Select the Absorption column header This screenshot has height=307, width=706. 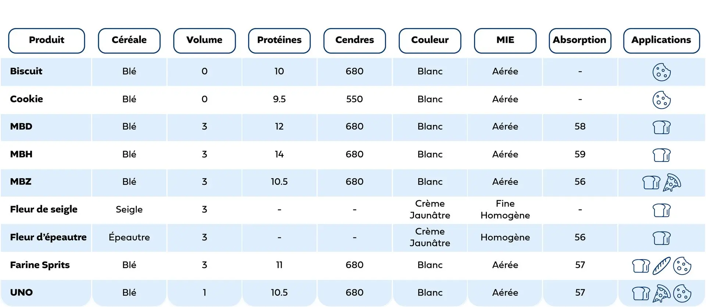click(x=580, y=40)
